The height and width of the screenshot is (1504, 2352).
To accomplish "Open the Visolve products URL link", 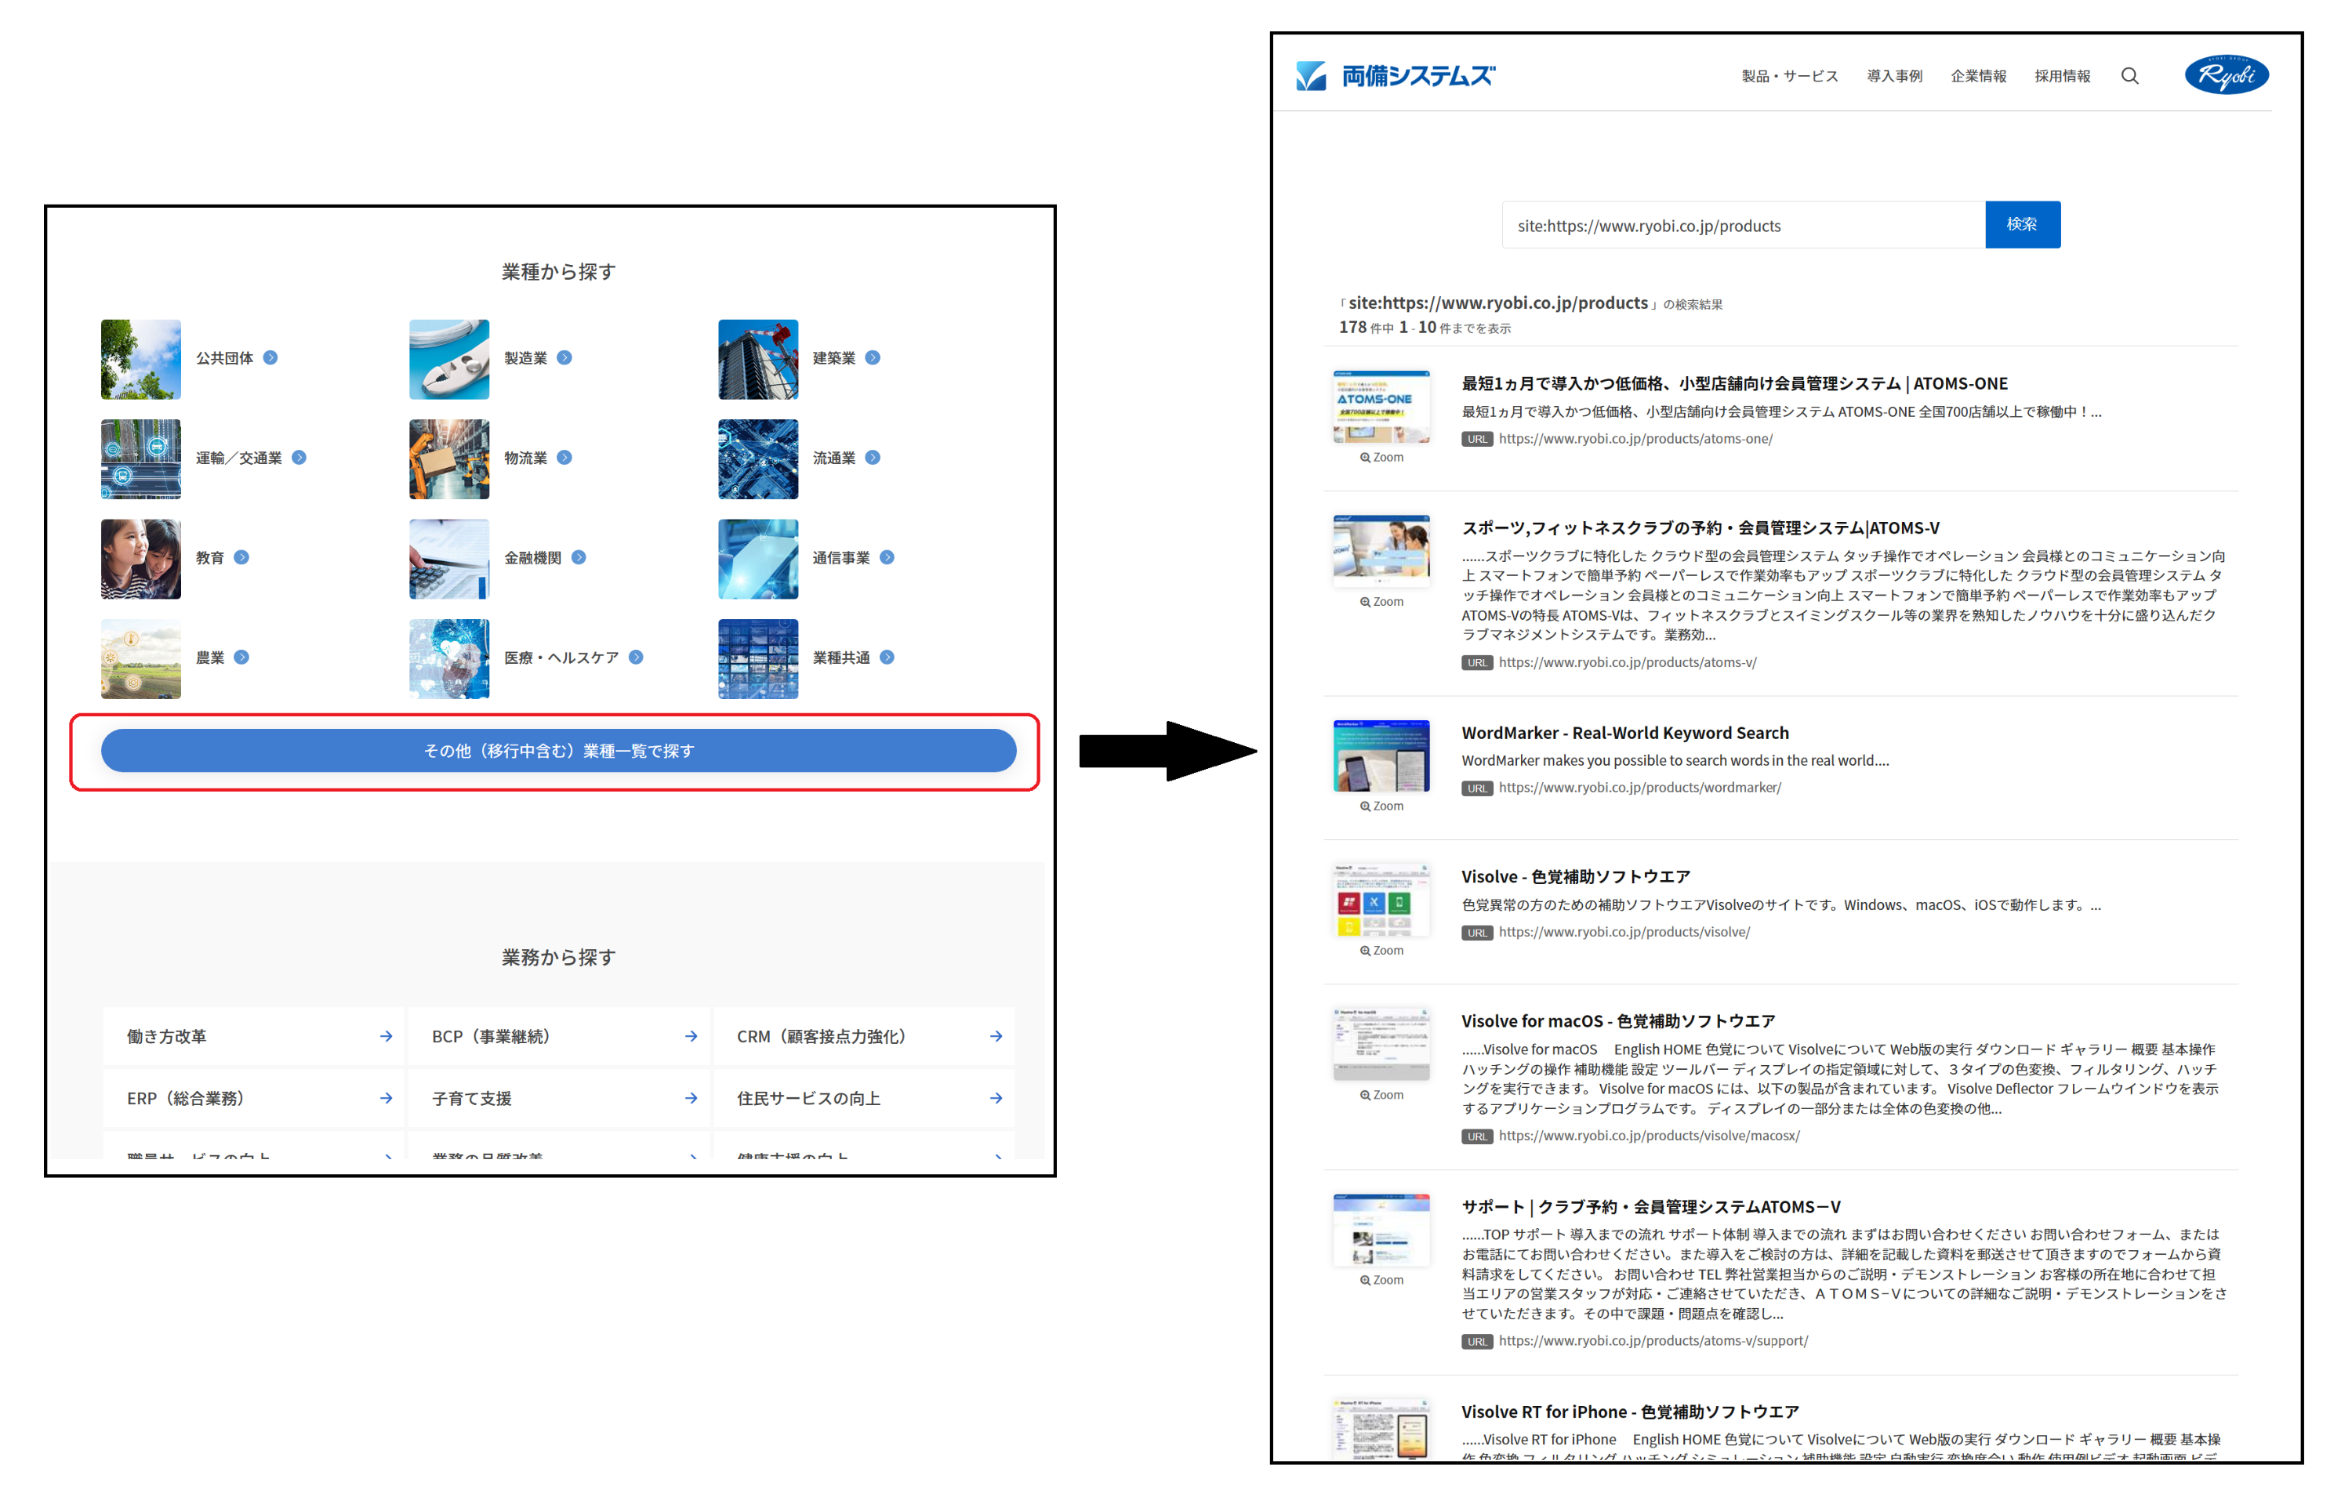I will point(1624,932).
